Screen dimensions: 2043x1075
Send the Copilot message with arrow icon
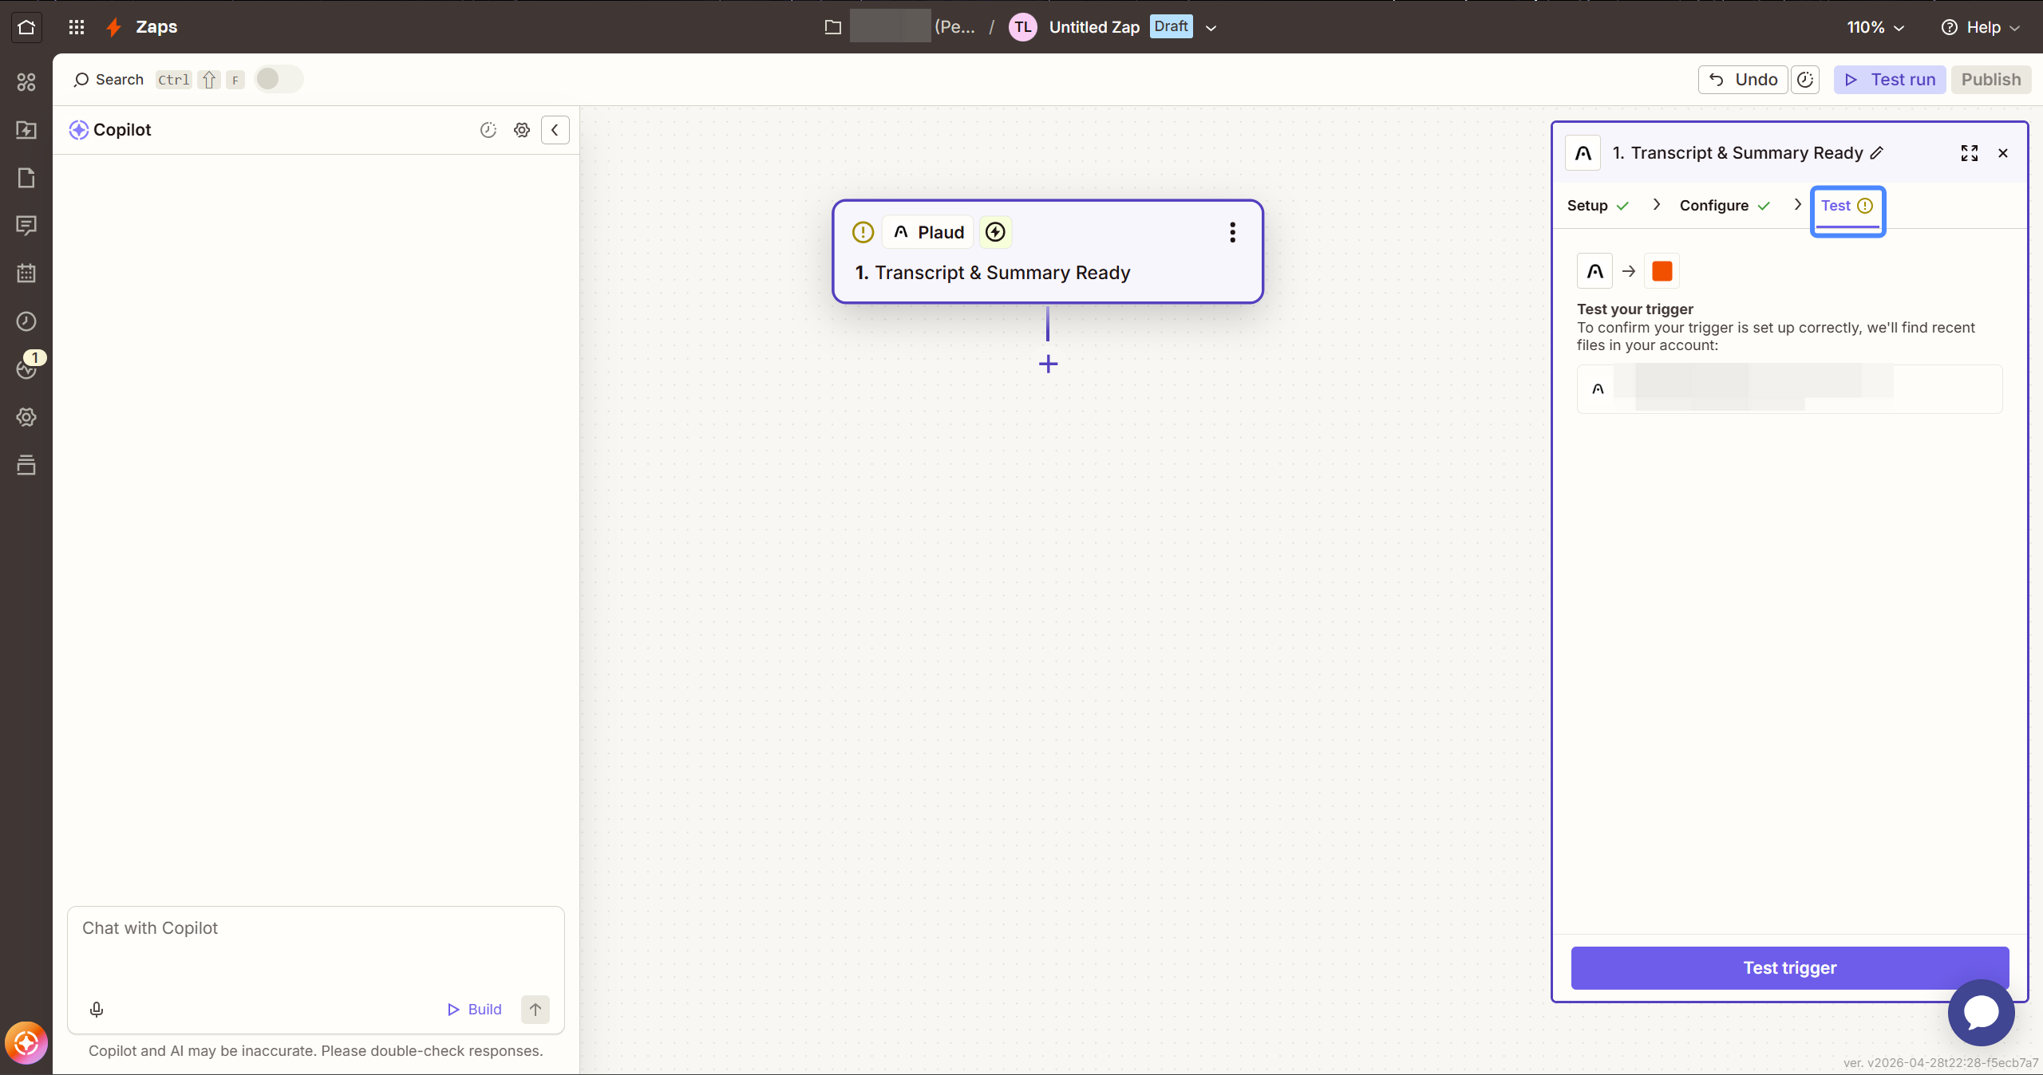coord(535,1010)
